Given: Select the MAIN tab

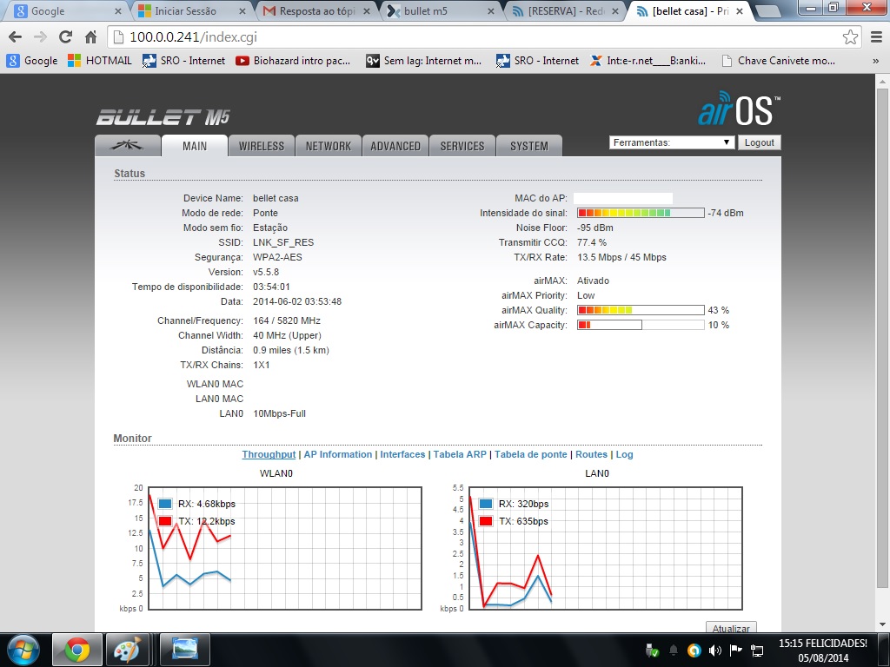Looking at the screenshot, I should pos(195,146).
